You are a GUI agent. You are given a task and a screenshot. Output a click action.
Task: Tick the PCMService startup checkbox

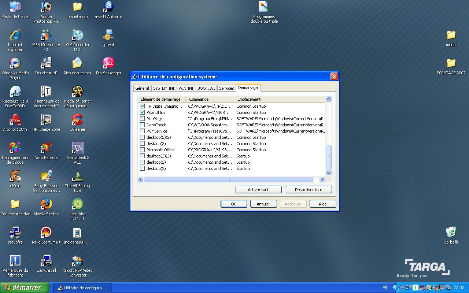(143, 131)
